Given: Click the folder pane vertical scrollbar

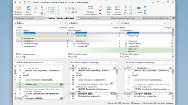Looking at the screenshot, I should coord(173,40).
